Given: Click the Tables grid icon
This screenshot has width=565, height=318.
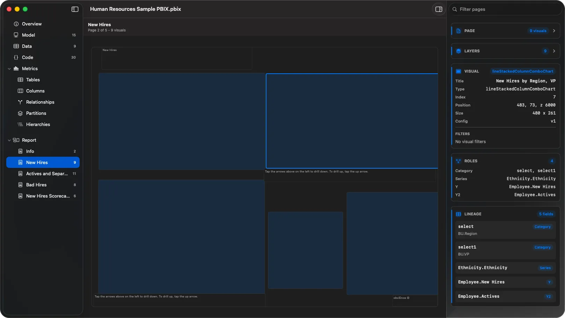Looking at the screenshot, I should coord(20,80).
